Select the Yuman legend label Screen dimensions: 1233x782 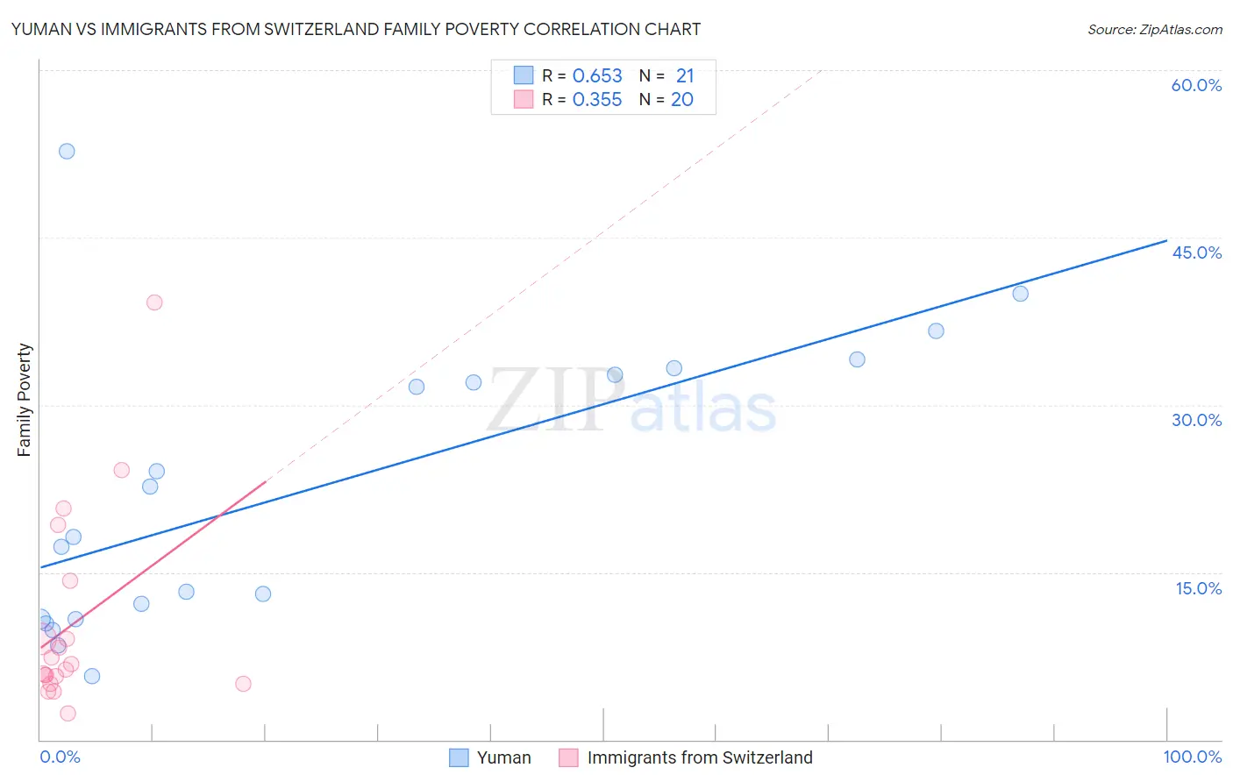point(504,757)
